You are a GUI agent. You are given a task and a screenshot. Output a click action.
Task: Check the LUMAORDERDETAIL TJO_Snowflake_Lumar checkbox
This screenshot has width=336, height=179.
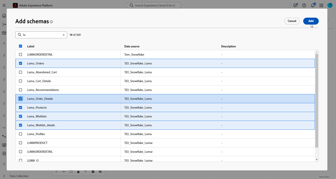point(20,152)
